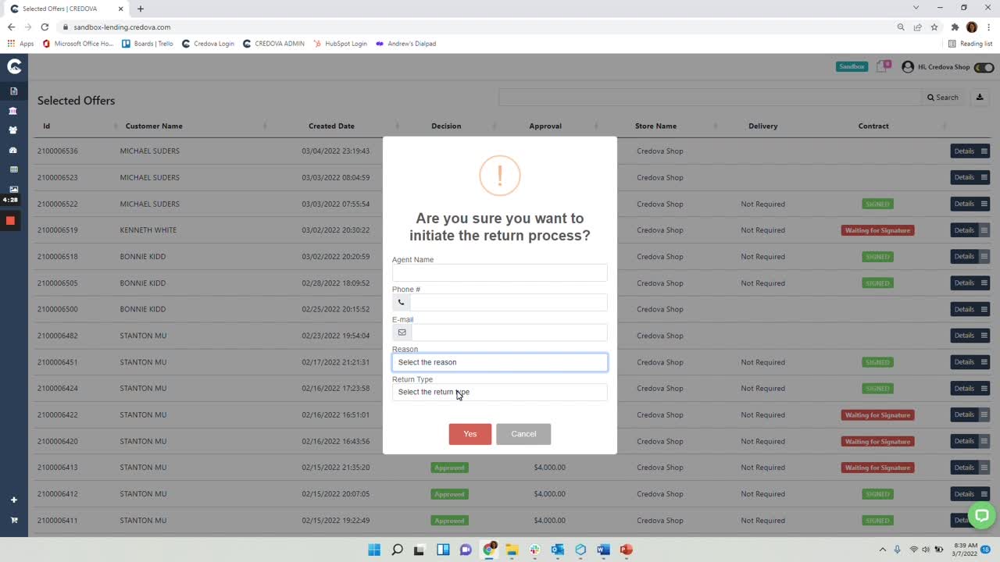The height and width of the screenshot is (562, 1000).
Task: Click the red stop recording button
Action: pyautogui.click(x=10, y=221)
